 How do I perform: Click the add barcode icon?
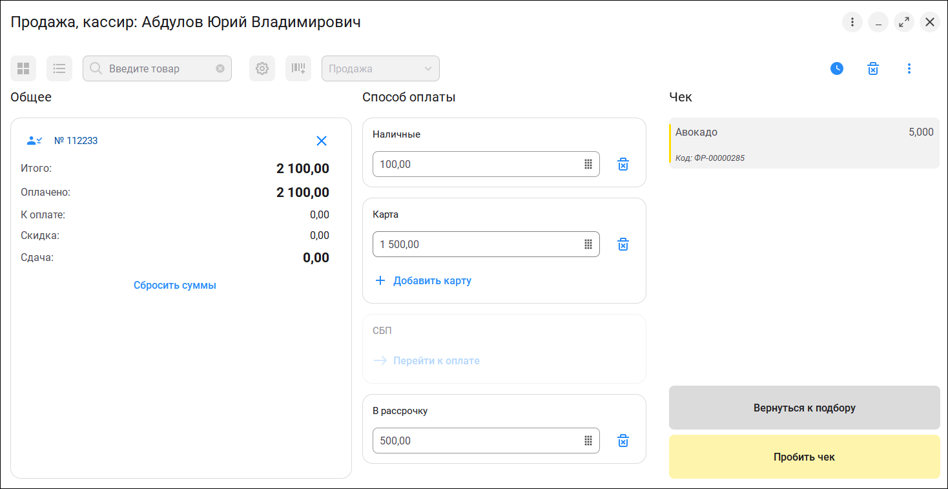(x=298, y=68)
